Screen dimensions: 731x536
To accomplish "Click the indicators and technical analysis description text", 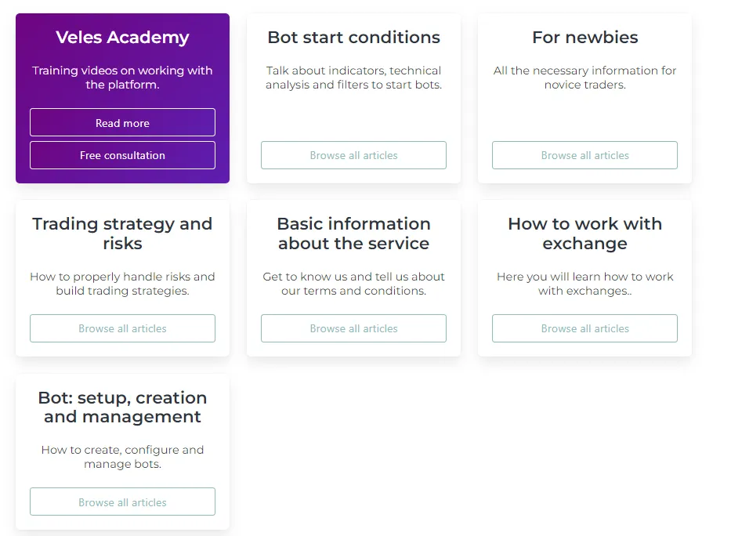I will [x=353, y=78].
